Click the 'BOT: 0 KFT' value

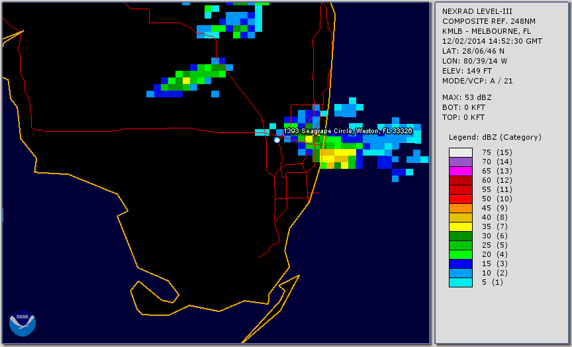[463, 107]
